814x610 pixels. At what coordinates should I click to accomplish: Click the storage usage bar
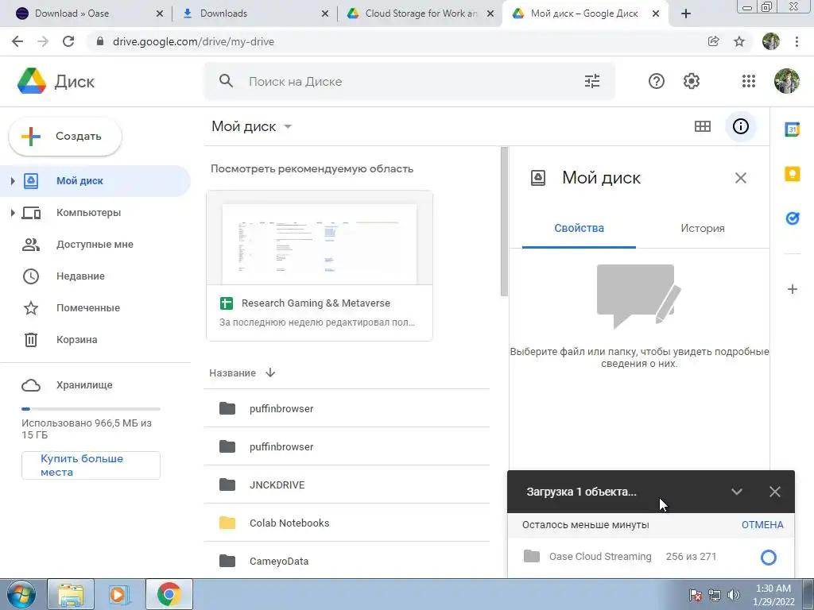pos(91,409)
